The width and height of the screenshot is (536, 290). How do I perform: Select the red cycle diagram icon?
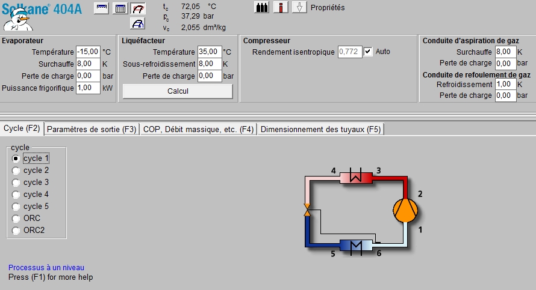[x=138, y=8]
